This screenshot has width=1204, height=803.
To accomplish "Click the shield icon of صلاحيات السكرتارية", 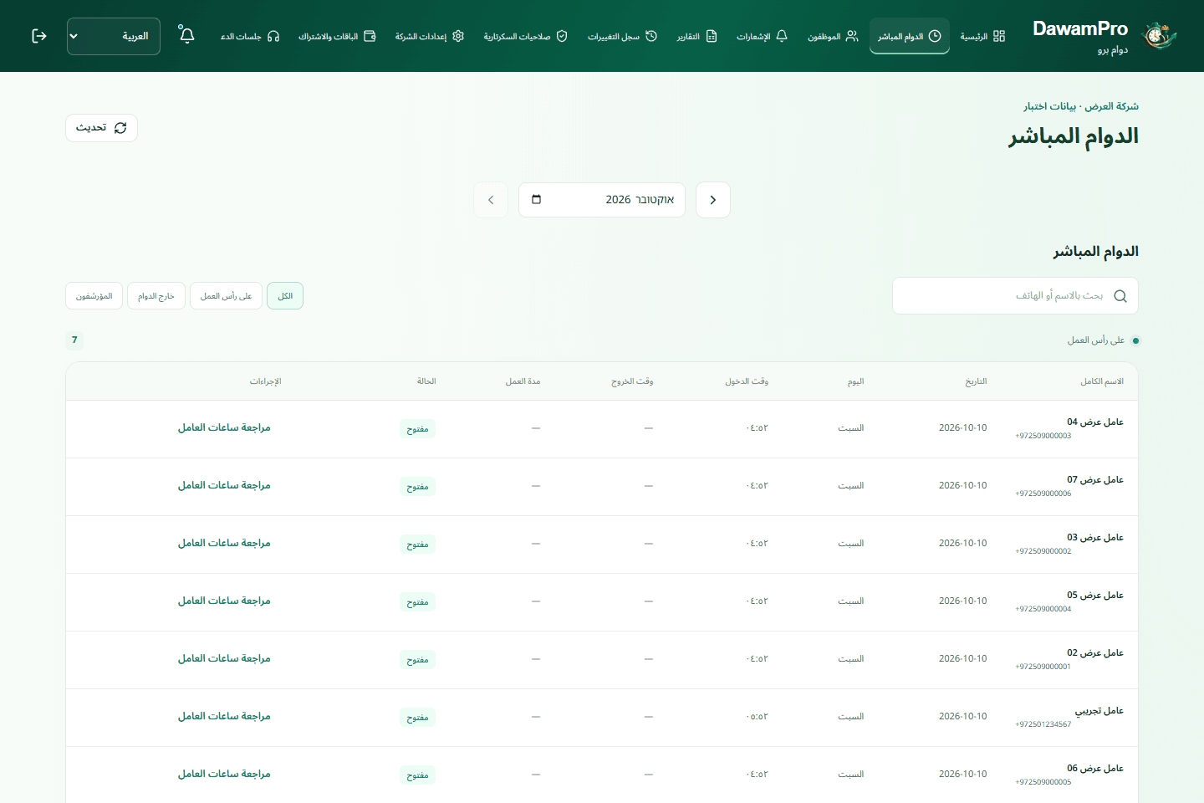I will tap(562, 36).
